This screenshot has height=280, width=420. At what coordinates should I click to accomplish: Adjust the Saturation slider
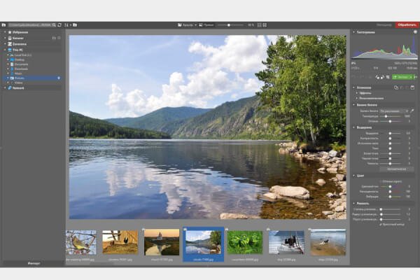coord(391,192)
